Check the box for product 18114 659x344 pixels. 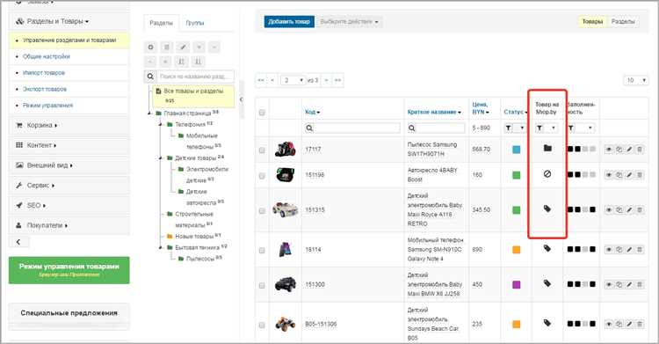pos(262,251)
